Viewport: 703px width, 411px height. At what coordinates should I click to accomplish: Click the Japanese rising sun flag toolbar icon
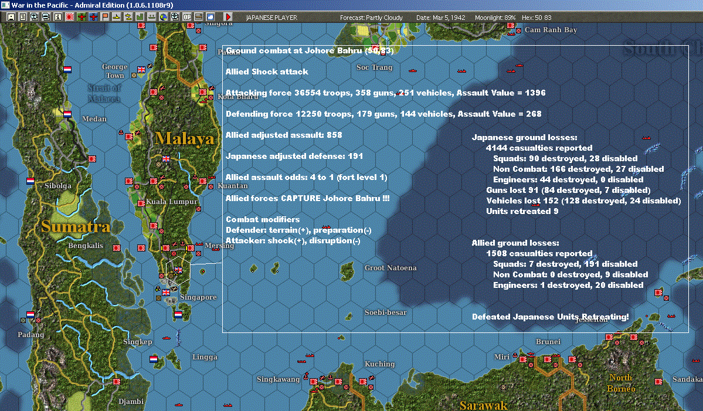pyautogui.click(x=70, y=17)
